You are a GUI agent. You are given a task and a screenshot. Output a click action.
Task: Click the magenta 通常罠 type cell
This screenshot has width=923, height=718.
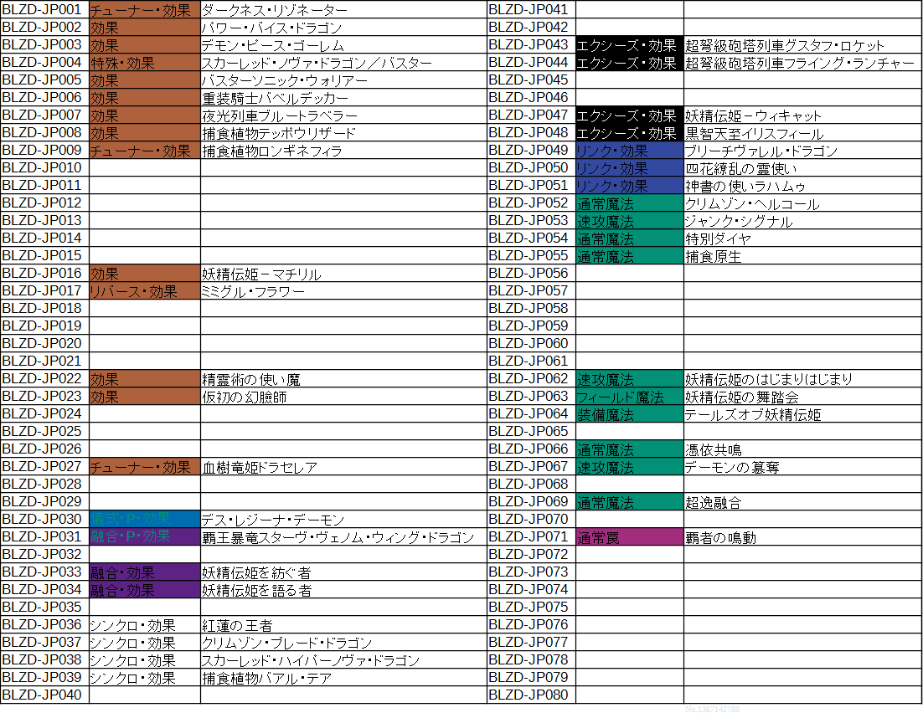click(x=629, y=537)
